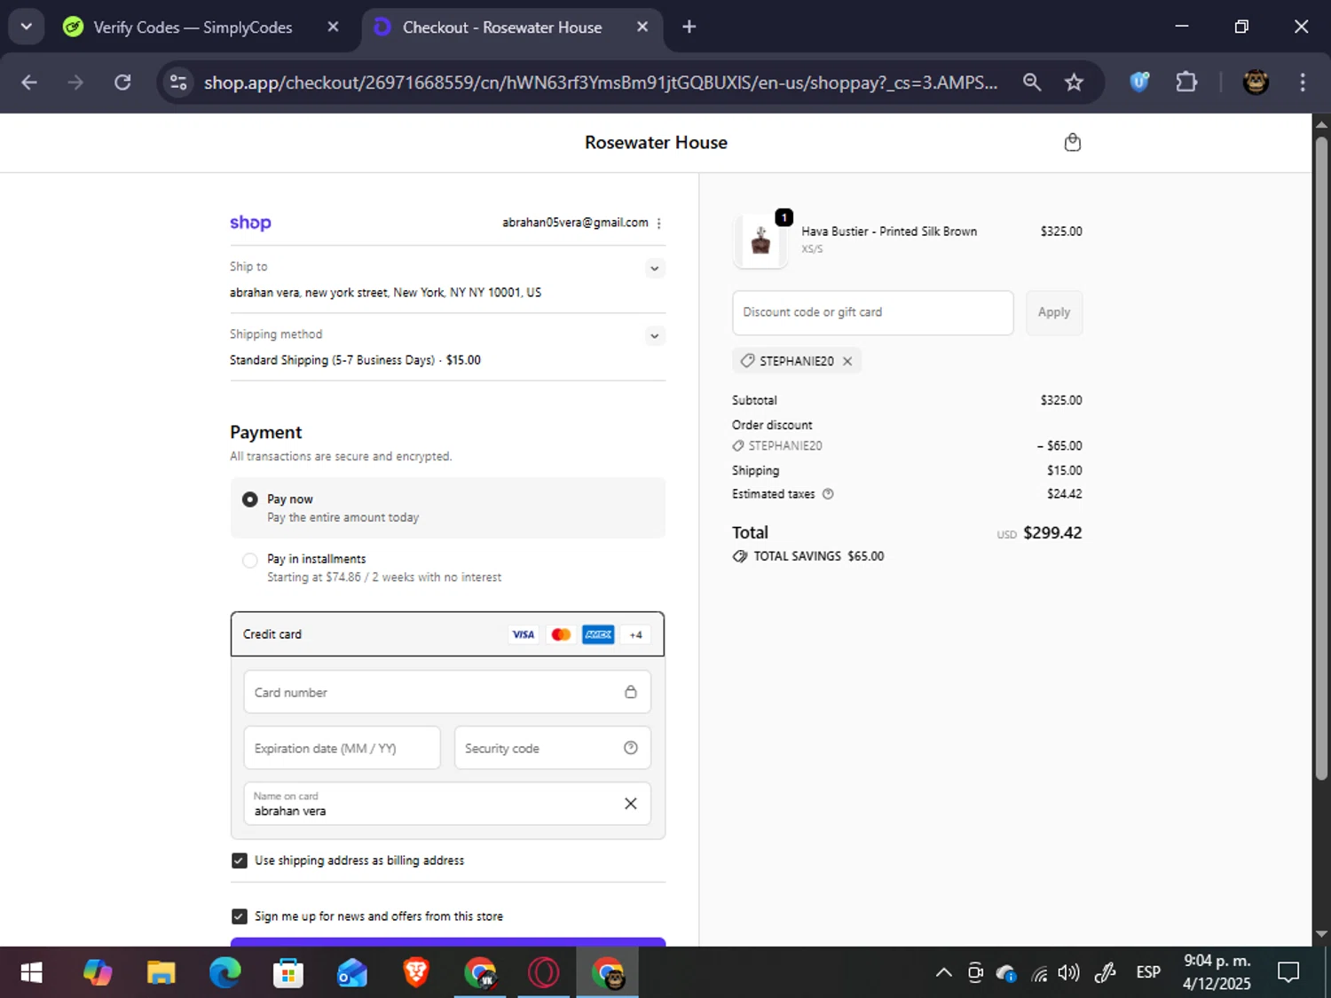Open the account options next to the email
1331x998 pixels.
pyautogui.click(x=658, y=224)
